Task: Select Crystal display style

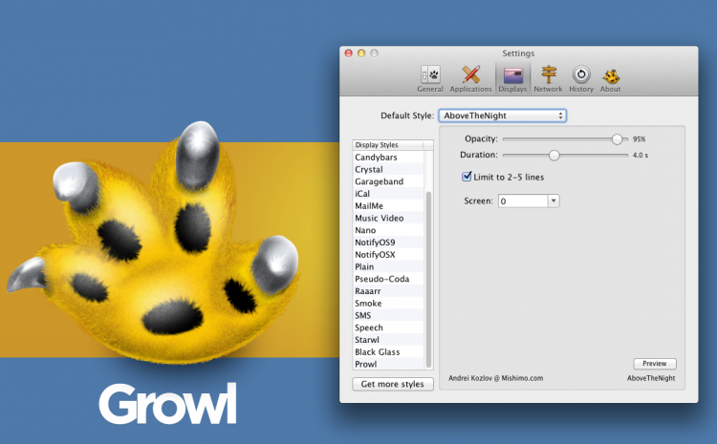Action: 388,169
